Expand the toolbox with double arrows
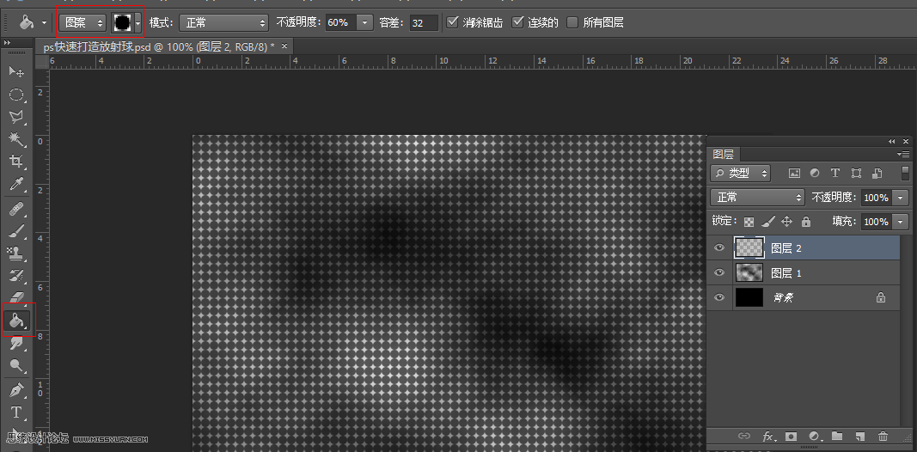Viewport: 917px width, 452px height. pos(7,43)
